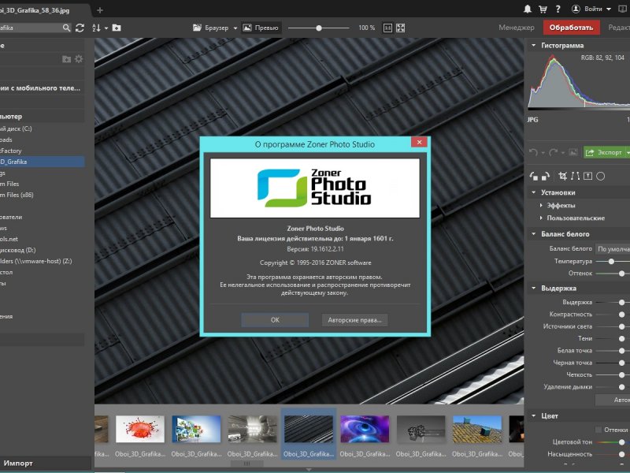The image size is (630, 473).
Task: Click the green Экспорт button
Action: tap(604, 152)
